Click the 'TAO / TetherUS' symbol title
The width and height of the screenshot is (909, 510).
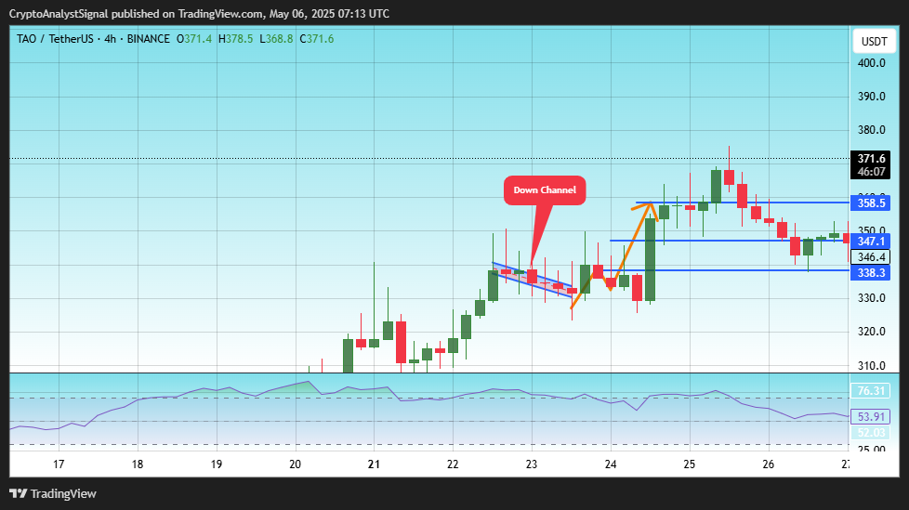point(55,39)
